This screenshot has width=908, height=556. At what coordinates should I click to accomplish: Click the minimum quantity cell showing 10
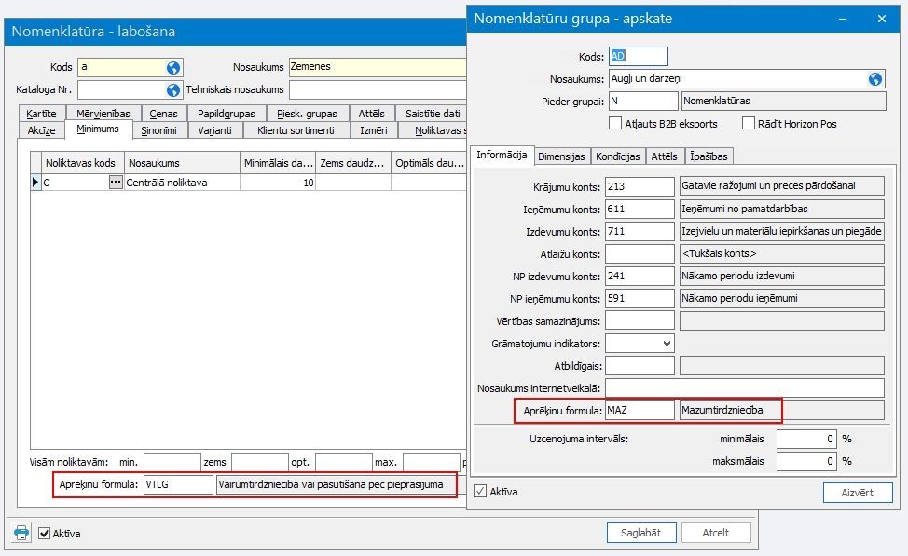click(x=278, y=183)
